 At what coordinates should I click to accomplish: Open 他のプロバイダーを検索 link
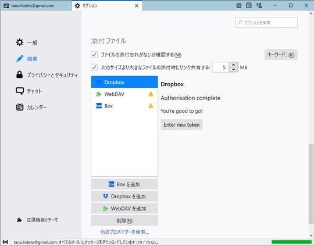[124, 232]
